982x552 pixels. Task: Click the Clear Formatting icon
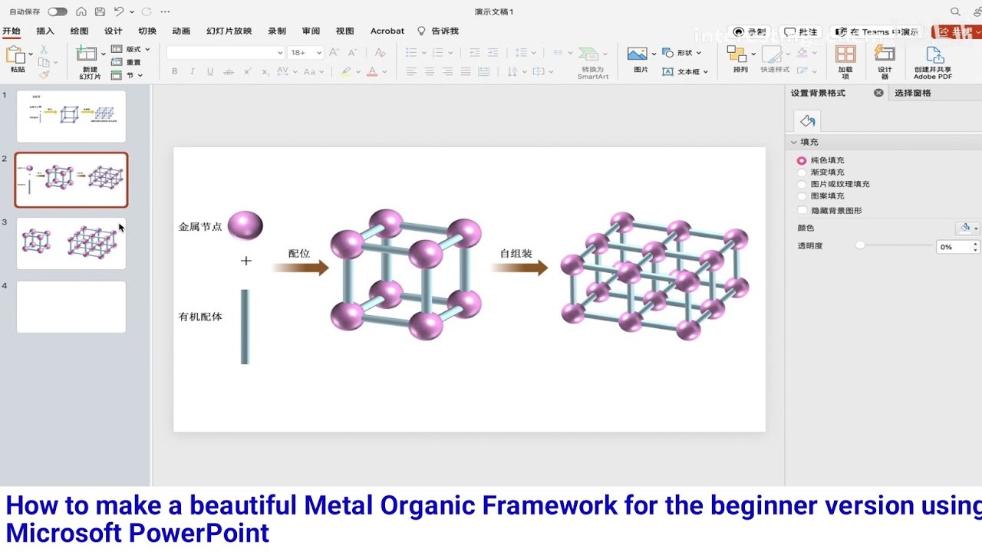pos(380,52)
